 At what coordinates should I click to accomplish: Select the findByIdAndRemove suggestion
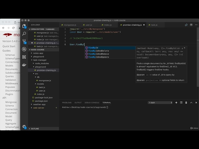[x=110, y=54]
